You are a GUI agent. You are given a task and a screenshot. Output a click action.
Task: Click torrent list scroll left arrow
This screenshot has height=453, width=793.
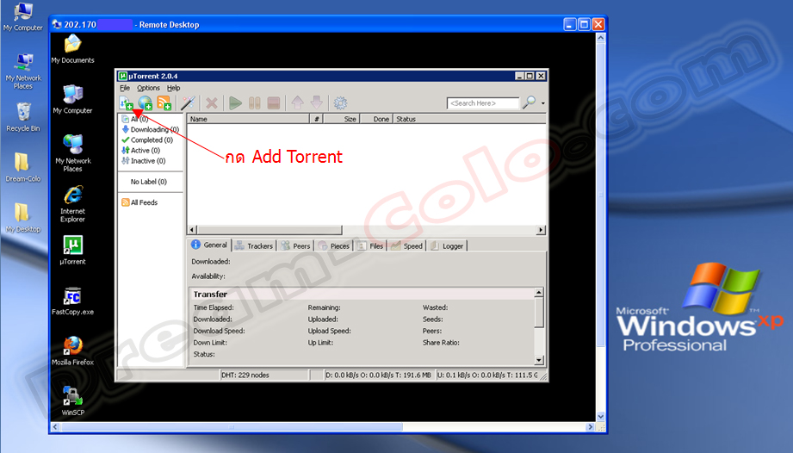192,230
